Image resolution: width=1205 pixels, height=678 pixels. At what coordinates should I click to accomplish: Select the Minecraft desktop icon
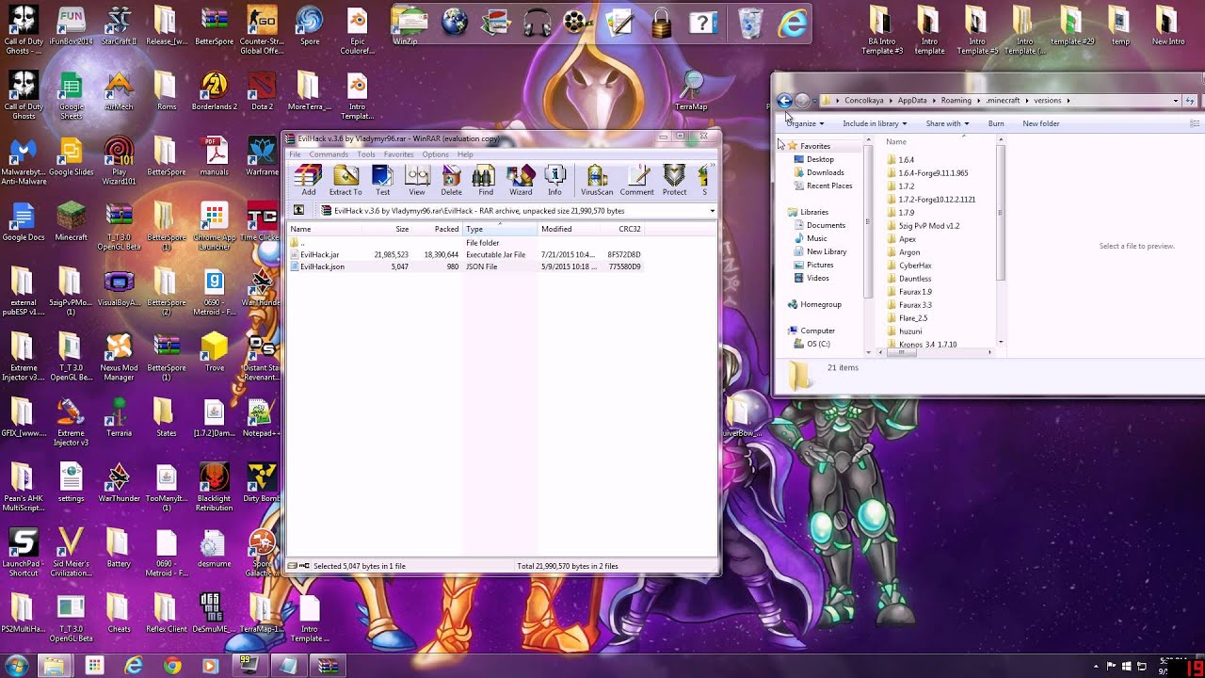pyautogui.click(x=71, y=220)
